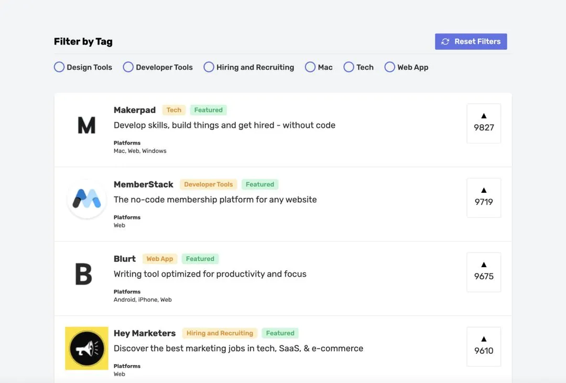This screenshot has width=566, height=383.
Task: Select the Design Tools filter
Action: (x=59, y=67)
